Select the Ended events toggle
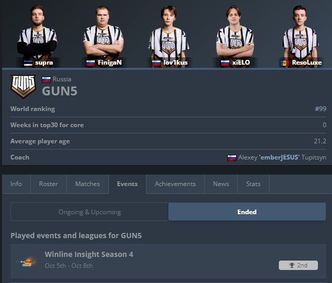Viewport: 332px width, 283px height. (x=247, y=212)
